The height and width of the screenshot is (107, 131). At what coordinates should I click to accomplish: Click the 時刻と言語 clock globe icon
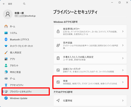(6, 72)
